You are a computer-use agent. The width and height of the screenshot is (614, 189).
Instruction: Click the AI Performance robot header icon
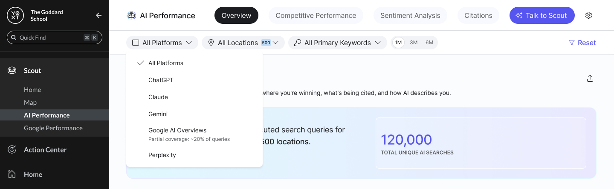131,15
